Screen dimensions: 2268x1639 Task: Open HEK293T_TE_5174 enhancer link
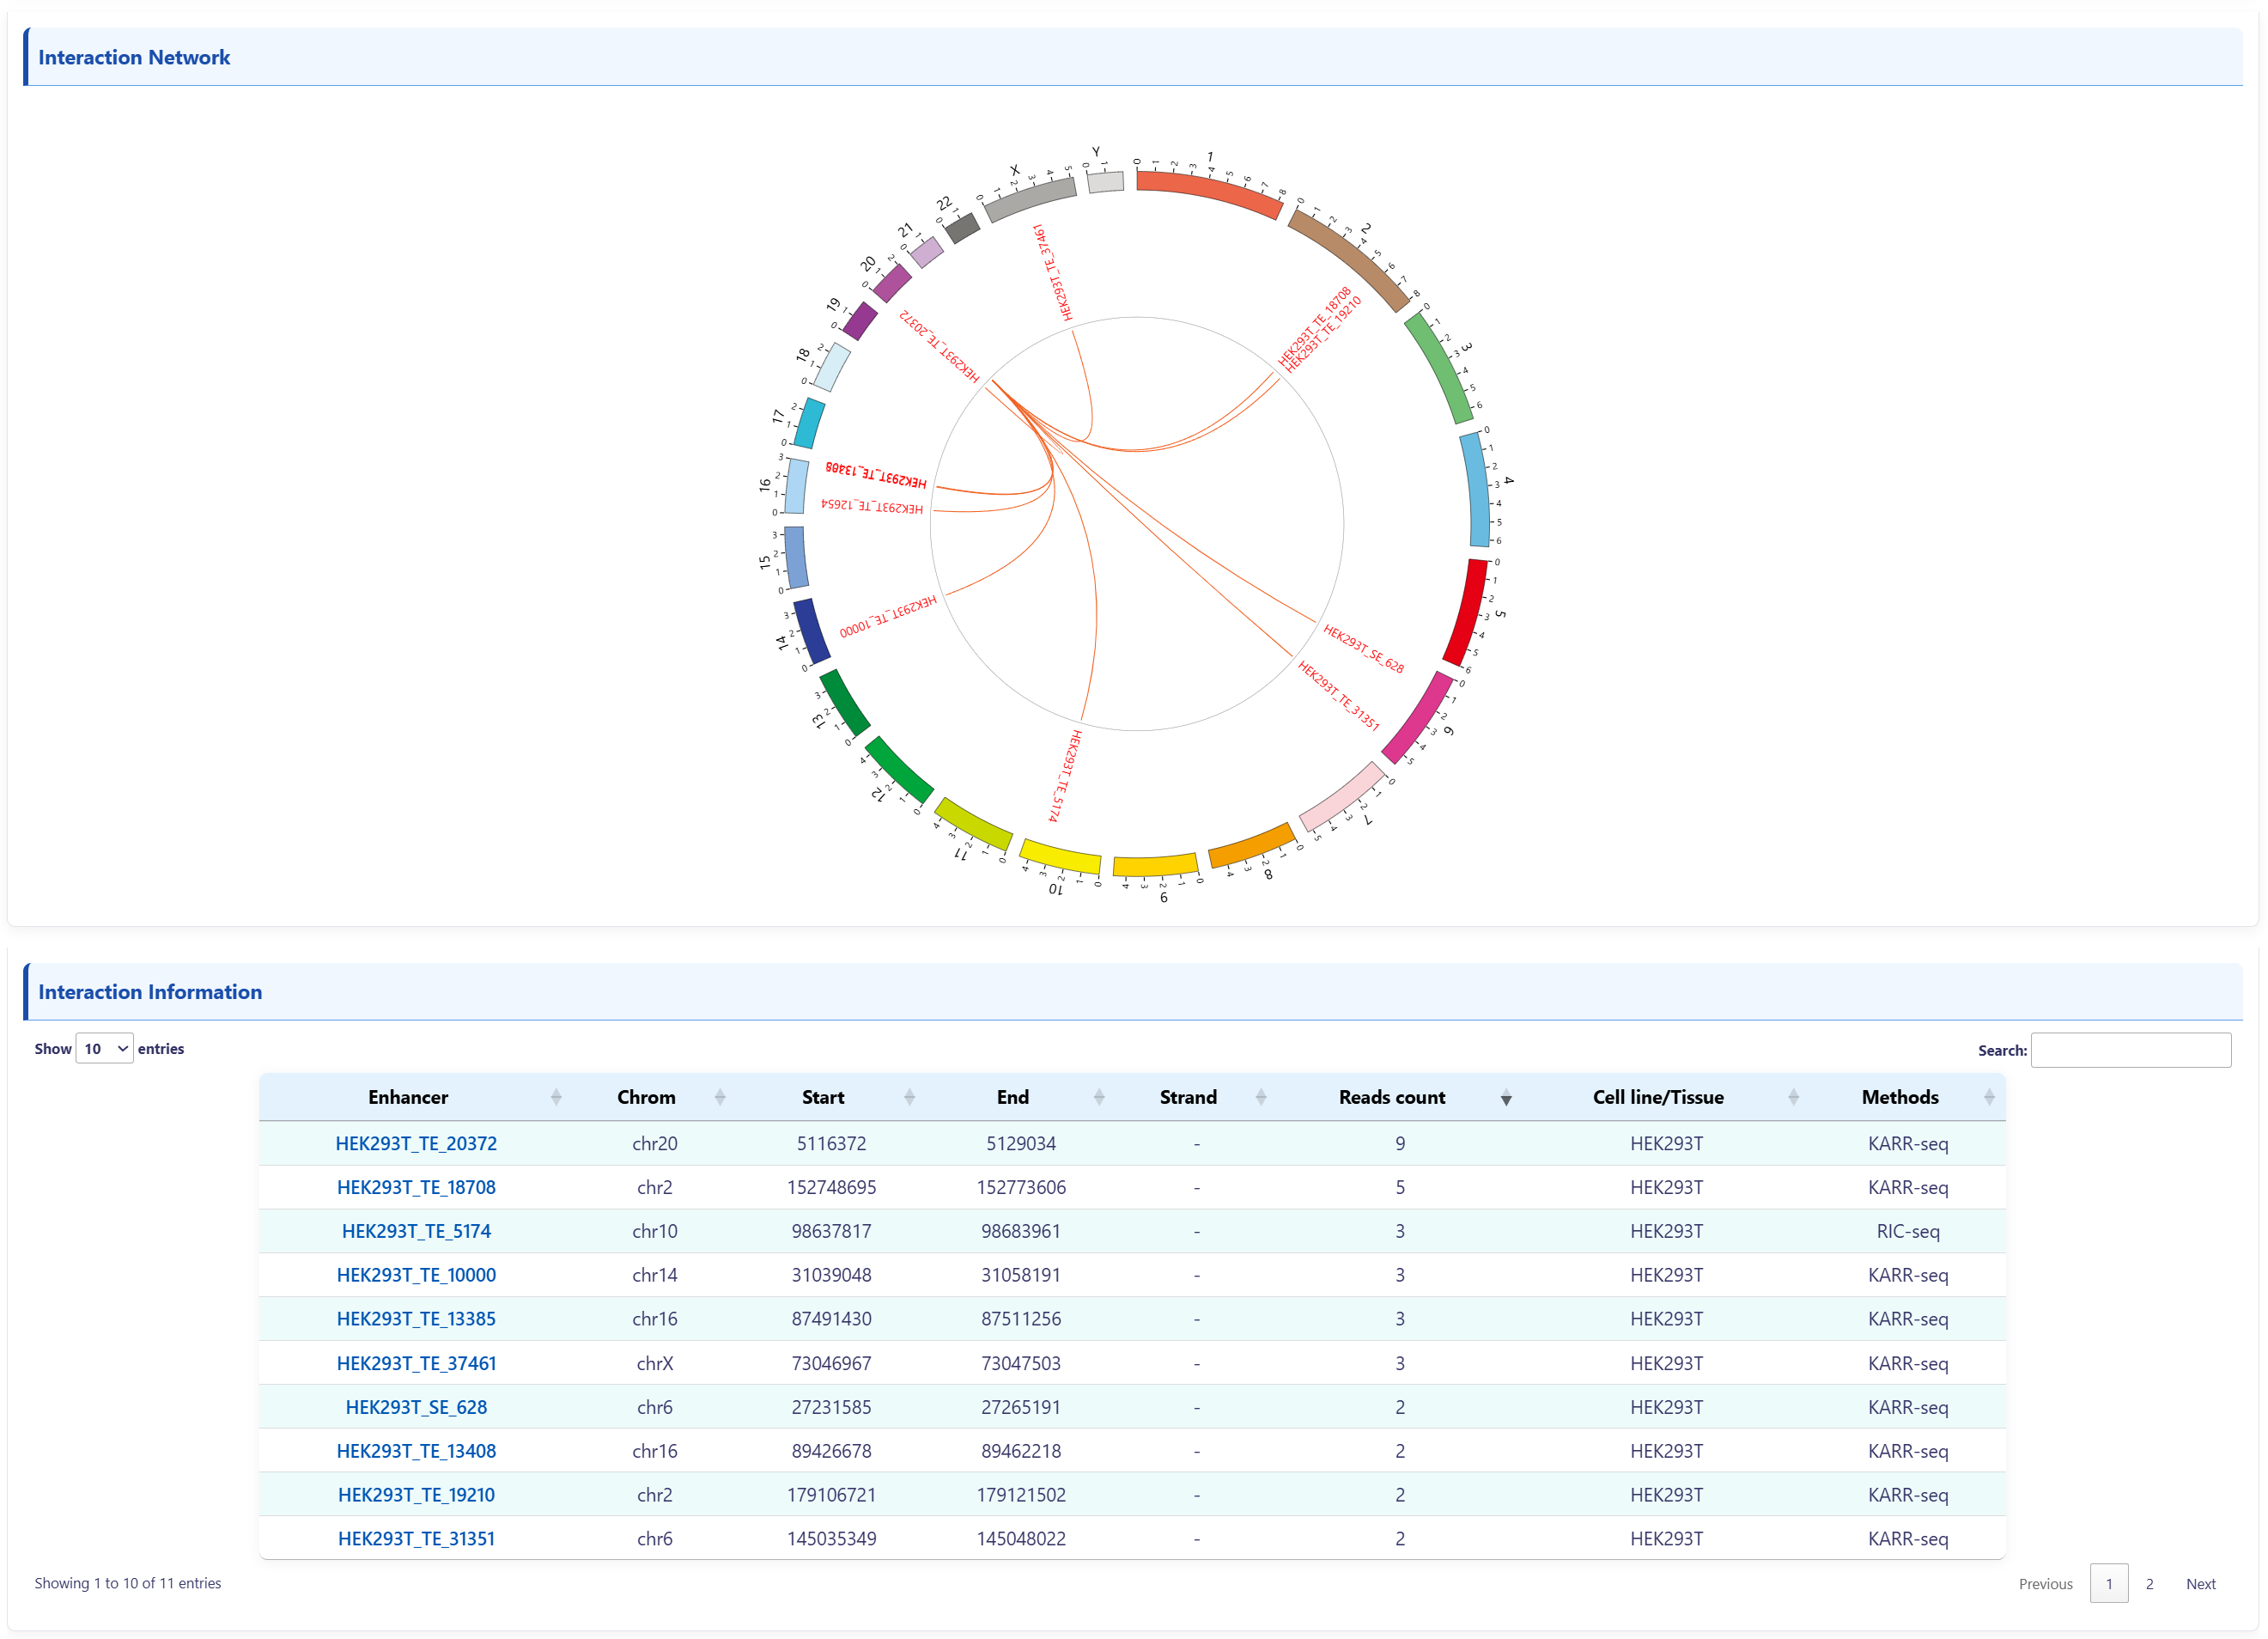[416, 1231]
